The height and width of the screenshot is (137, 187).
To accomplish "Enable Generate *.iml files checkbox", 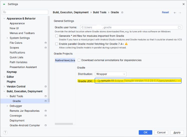I will click(x=57, y=36).
